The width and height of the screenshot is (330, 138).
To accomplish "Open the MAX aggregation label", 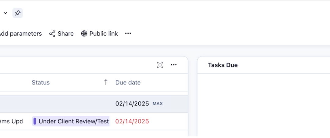I will click(158, 104).
